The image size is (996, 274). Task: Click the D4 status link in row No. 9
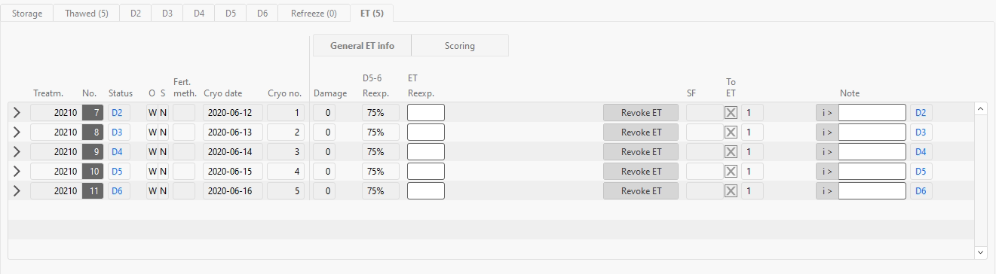point(117,152)
